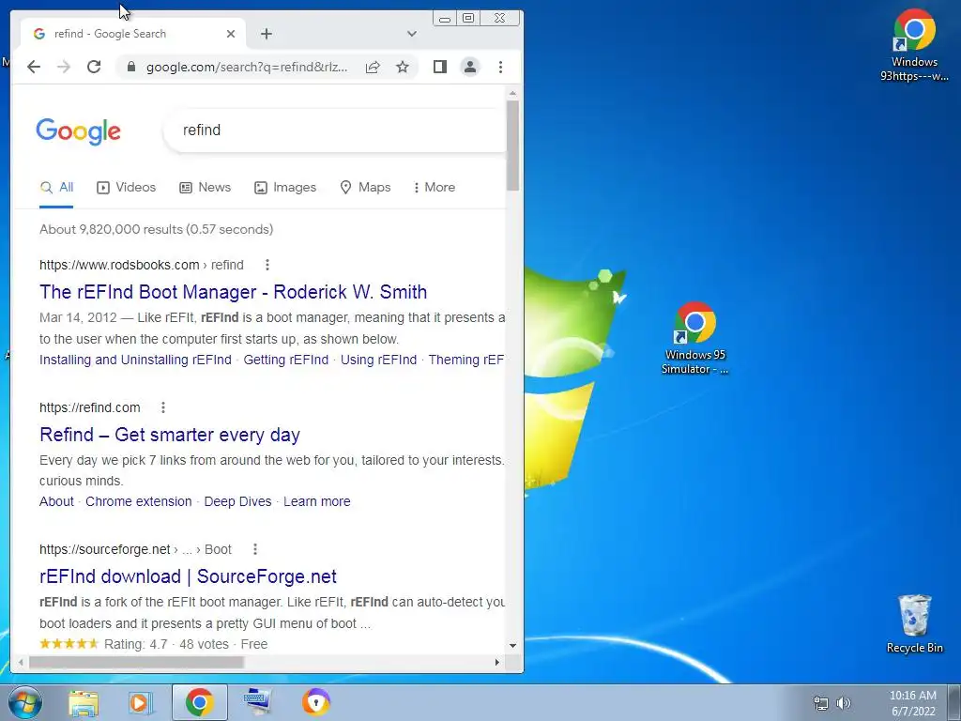Open Learn more sitelink
The image size is (961, 721).
click(317, 501)
